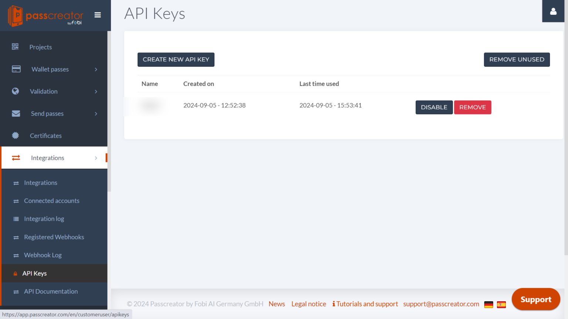Open the Support chat button

[536, 299]
